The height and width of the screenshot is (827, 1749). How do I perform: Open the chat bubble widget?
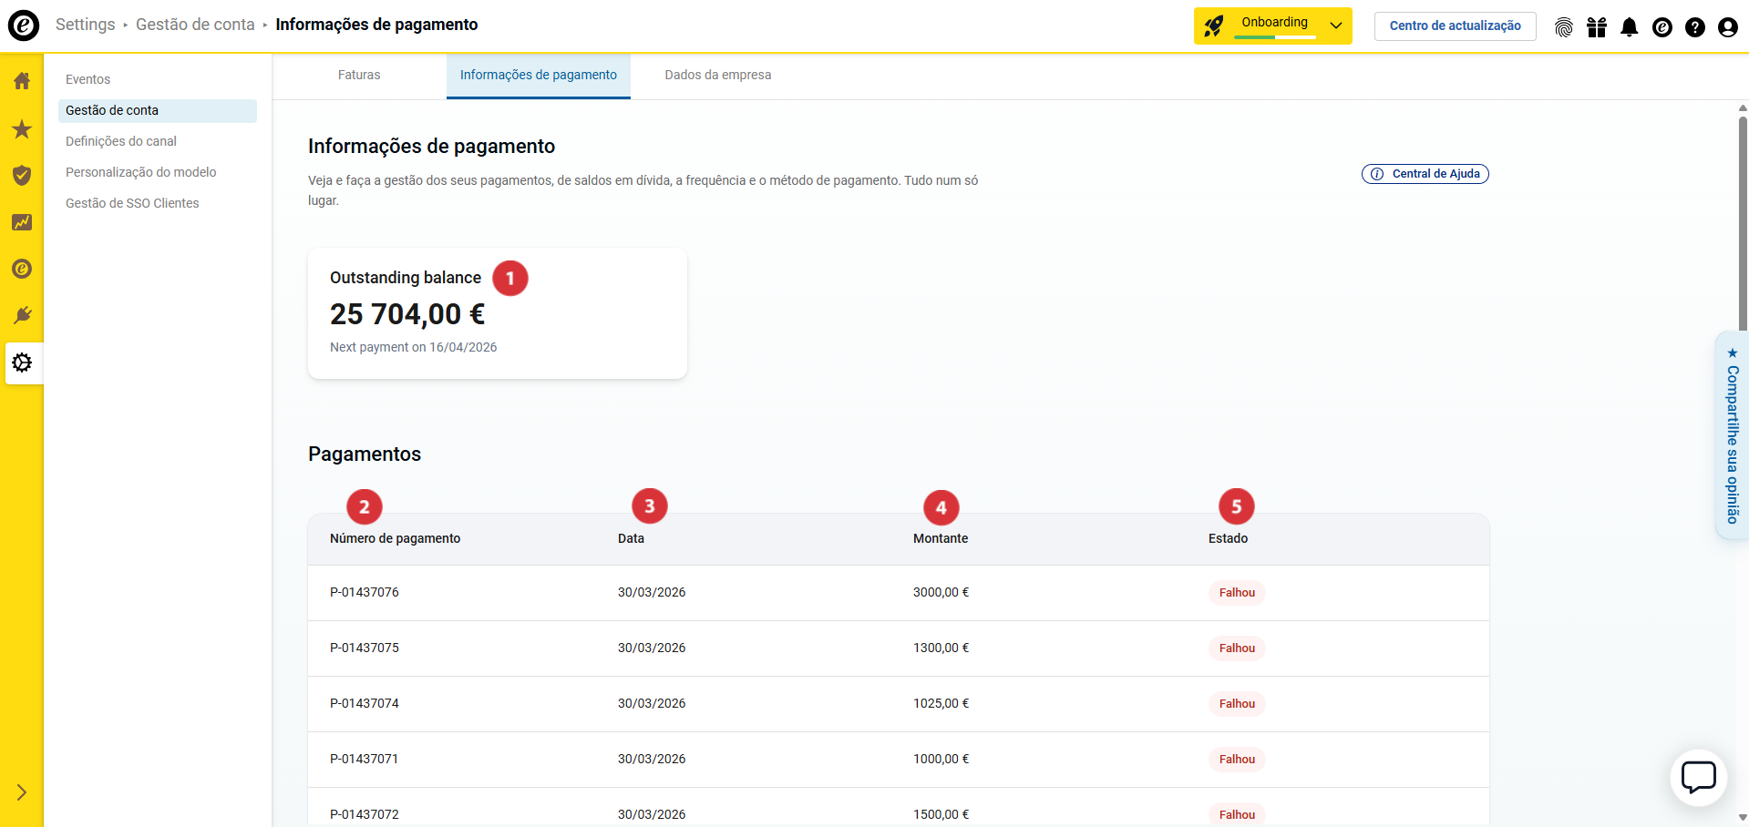pyautogui.click(x=1698, y=778)
